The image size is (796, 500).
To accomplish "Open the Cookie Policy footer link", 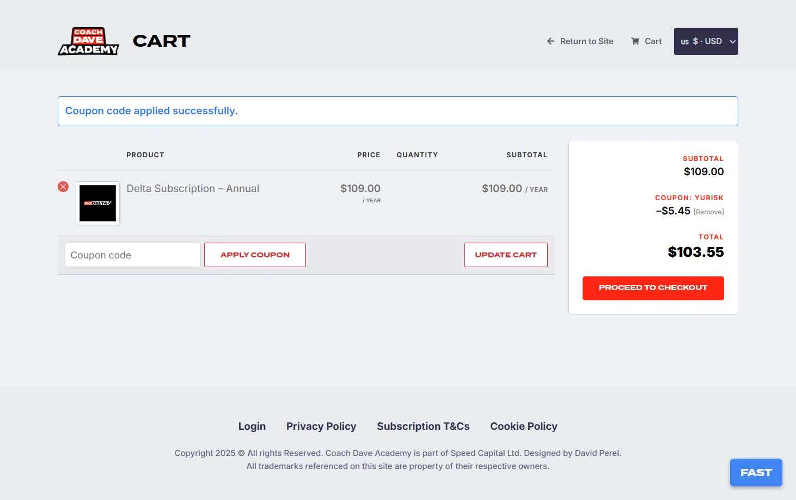I will coord(524,427).
